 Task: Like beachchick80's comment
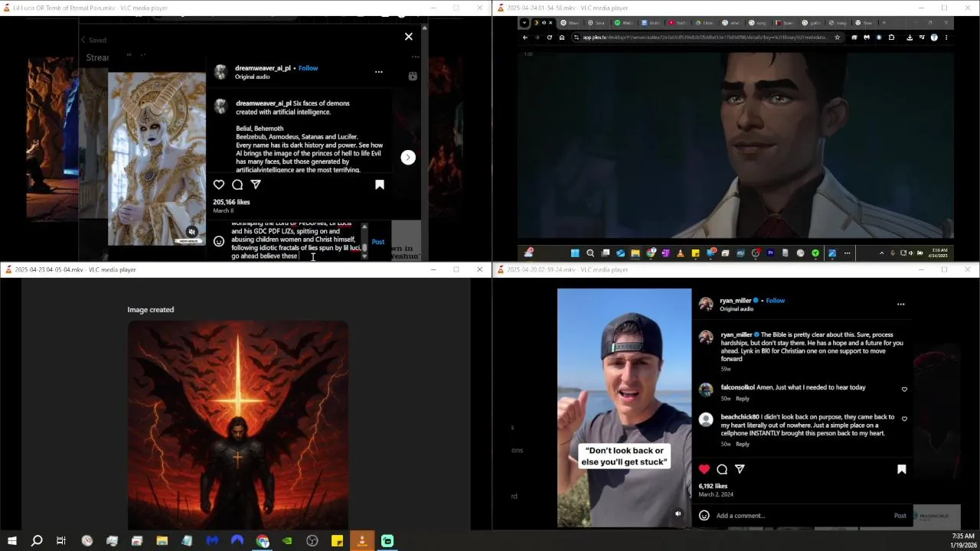(x=904, y=419)
